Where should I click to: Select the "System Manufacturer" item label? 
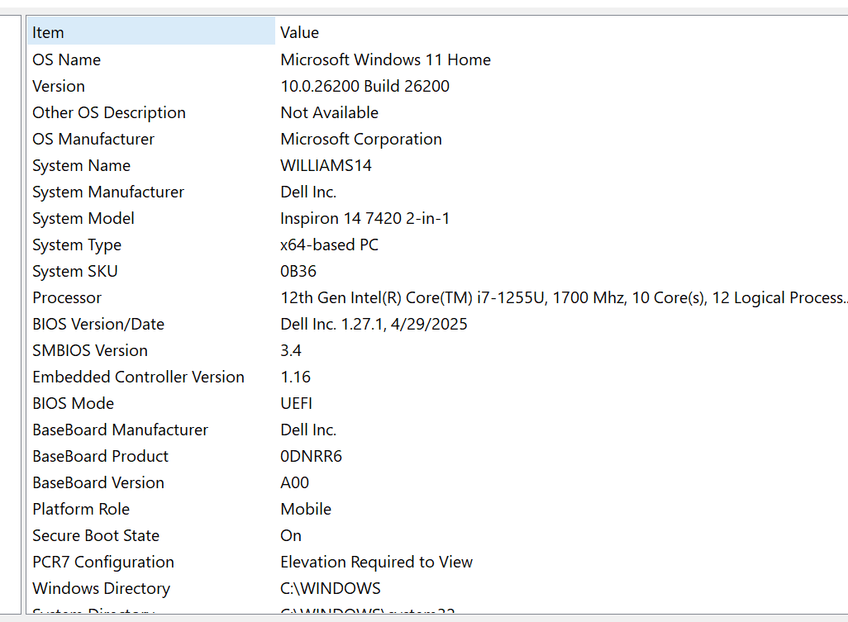(x=108, y=192)
